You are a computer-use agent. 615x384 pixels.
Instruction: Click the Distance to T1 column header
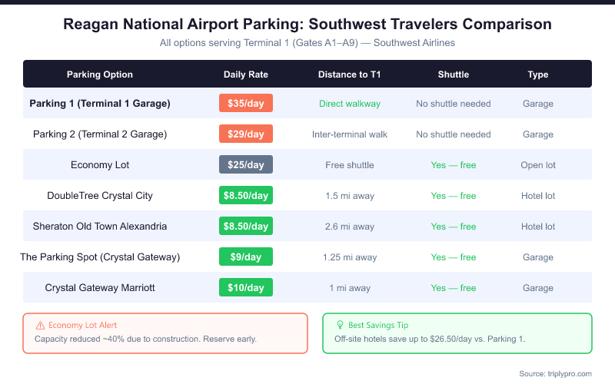pyautogui.click(x=350, y=74)
